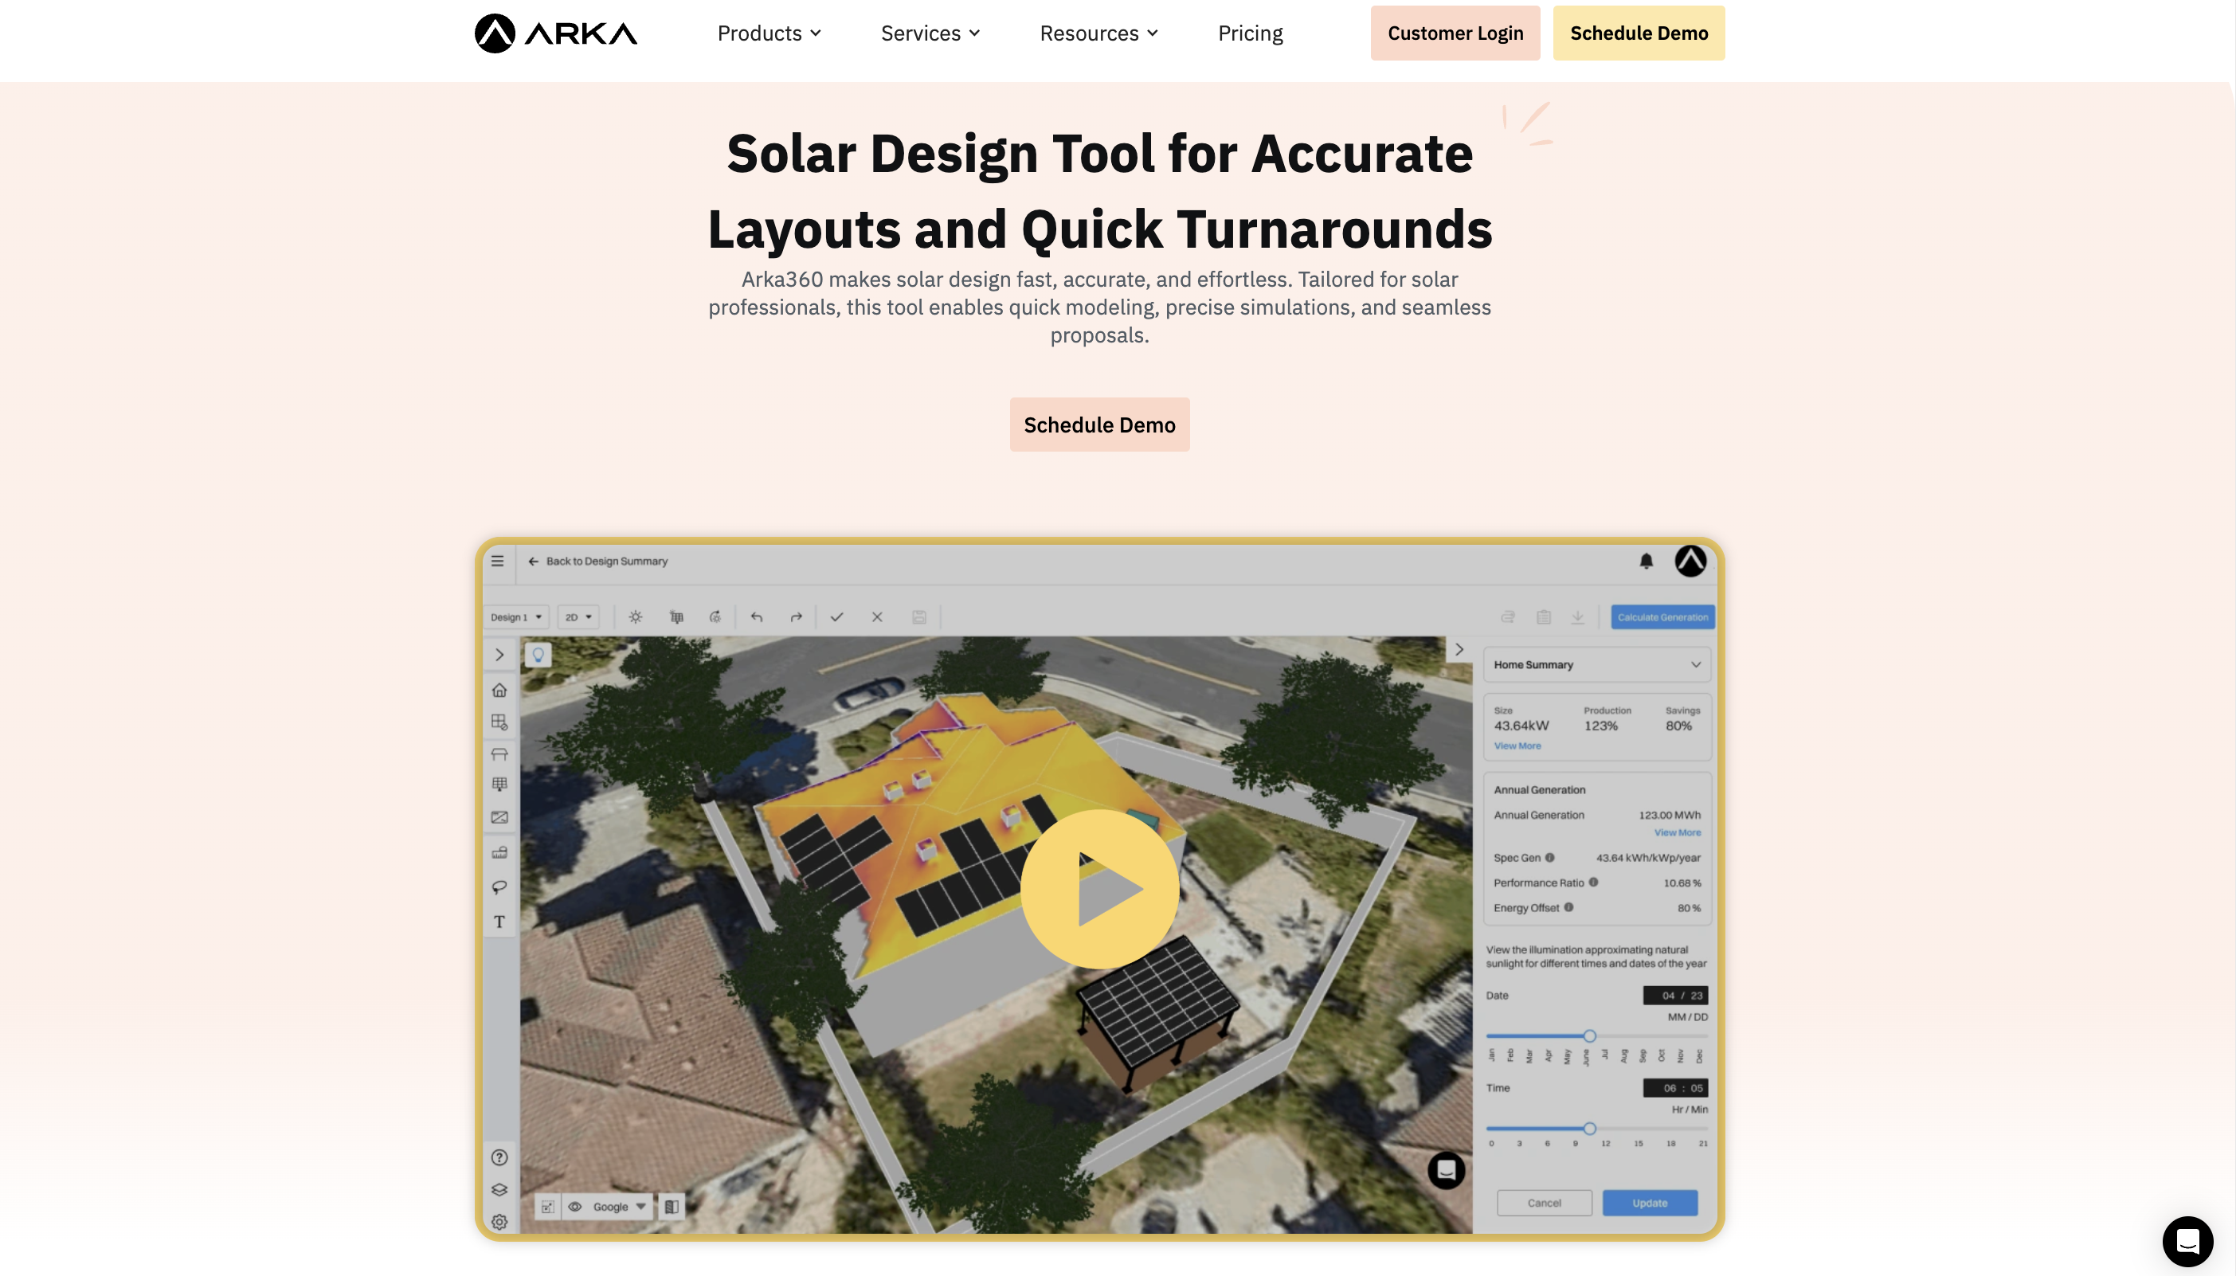Select the home icon in the left sidebar
The width and height of the screenshot is (2236, 1276).
click(x=499, y=690)
